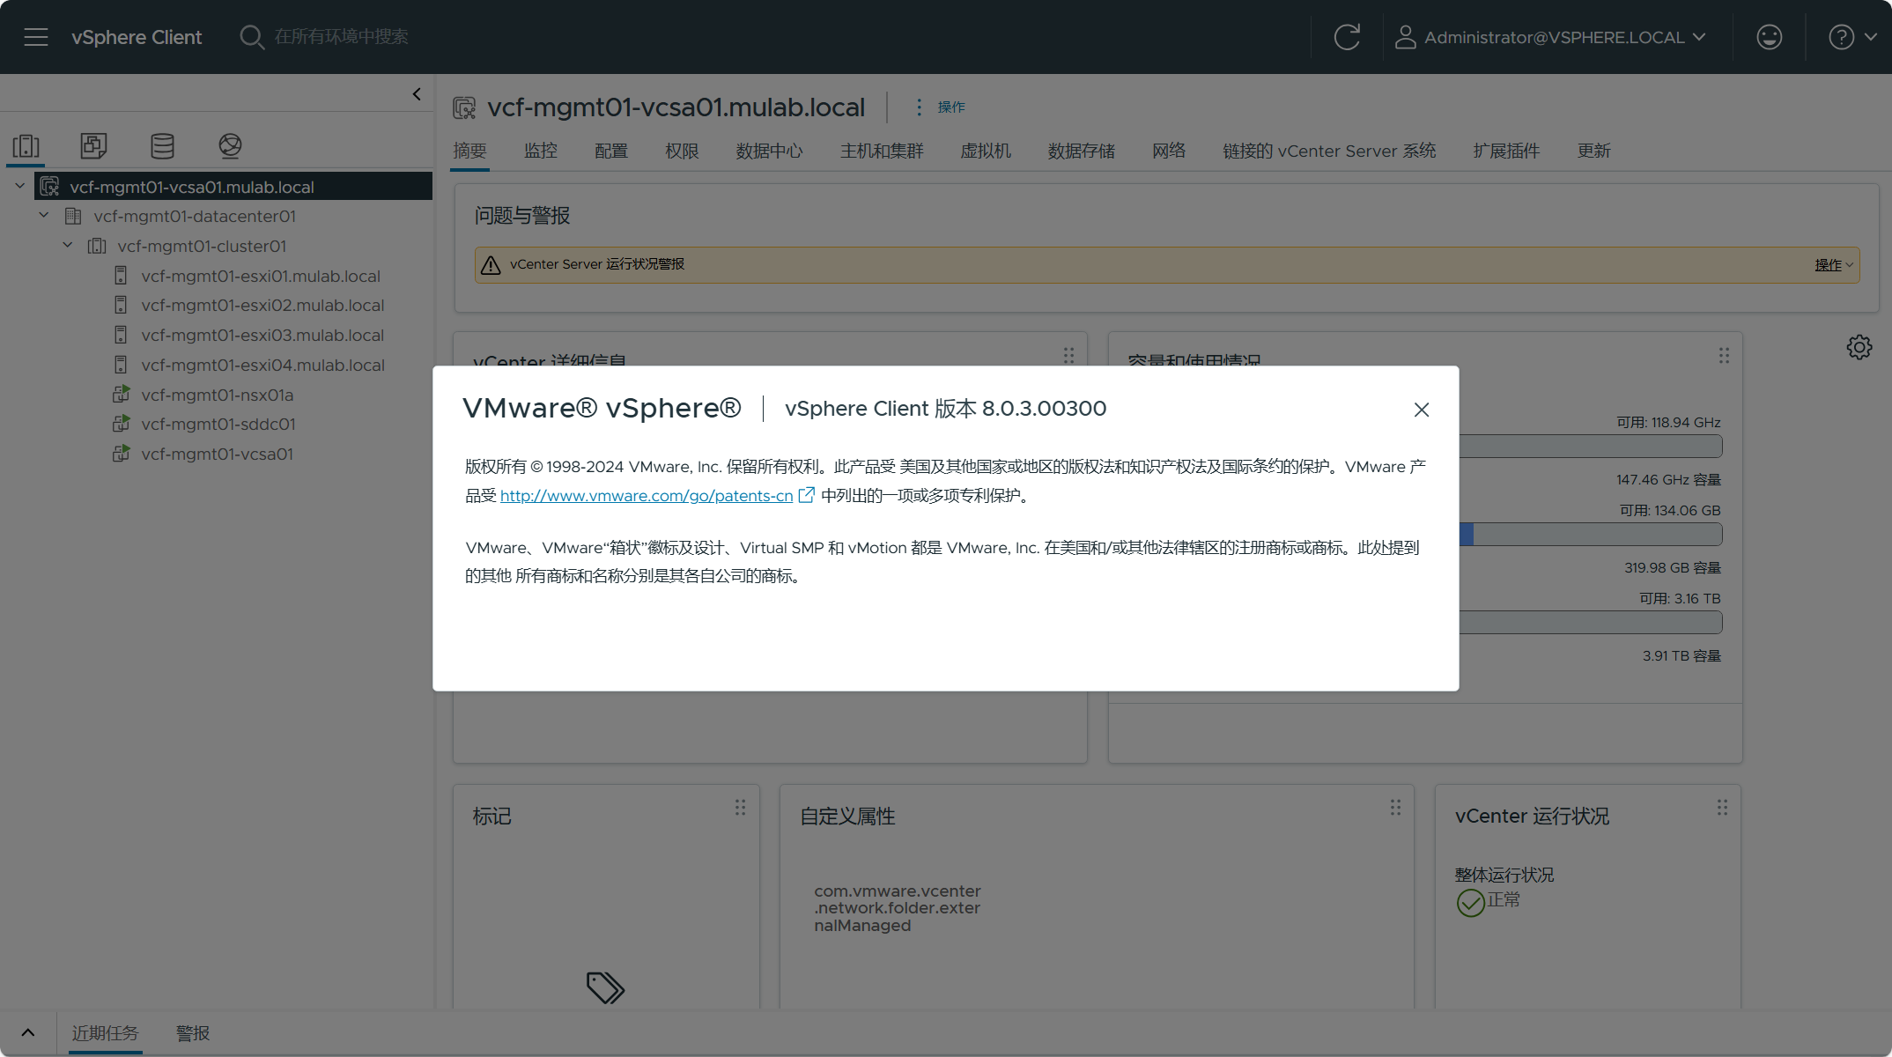Select host vcf-mgmt01-esxi01.mulab.local
The width and height of the screenshot is (1892, 1057).
click(x=261, y=277)
